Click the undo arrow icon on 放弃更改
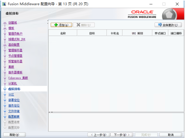 click(x=160, y=25)
